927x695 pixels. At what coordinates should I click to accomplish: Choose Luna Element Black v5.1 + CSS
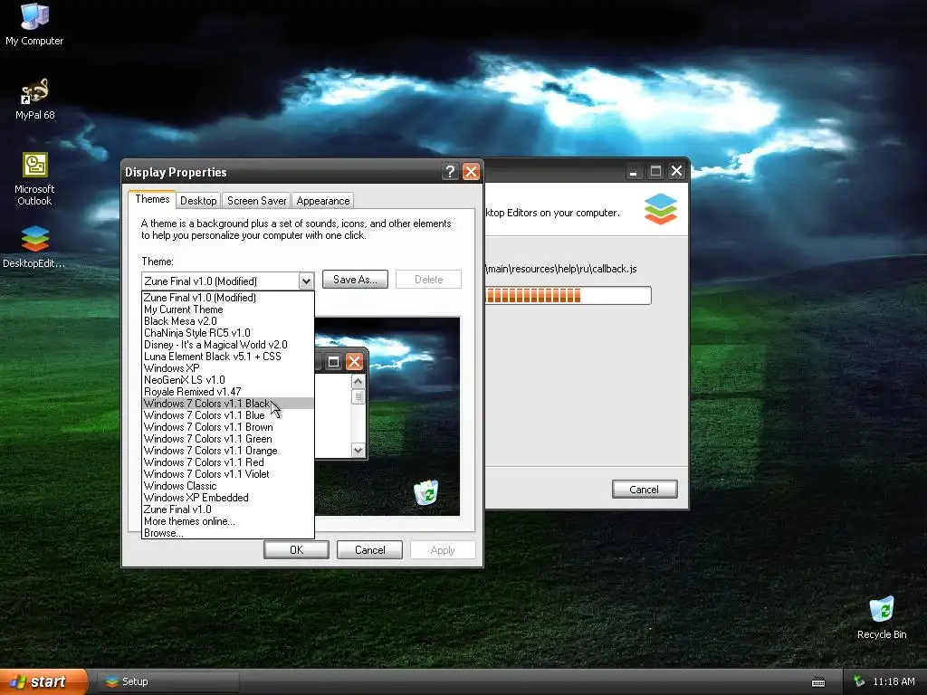coord(227,357)
